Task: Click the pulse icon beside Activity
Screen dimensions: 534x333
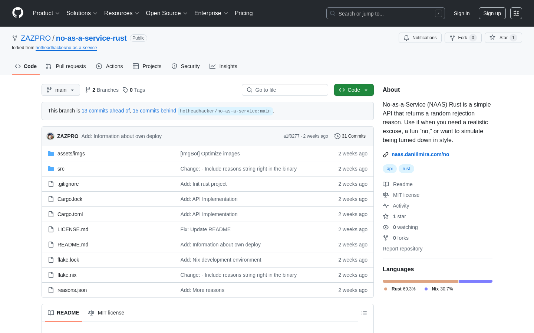Action: pyautogui.click(x=386, y=206)
